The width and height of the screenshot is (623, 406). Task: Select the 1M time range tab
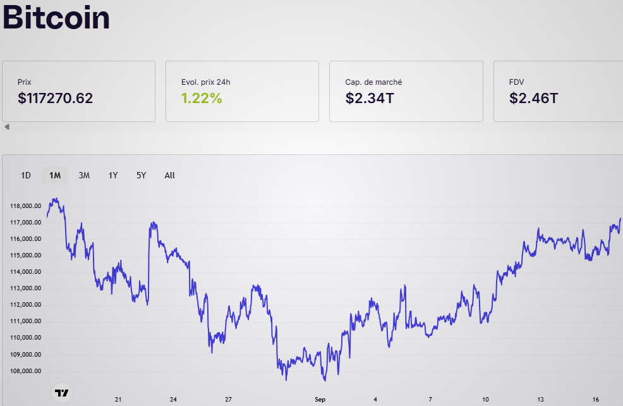55,175
